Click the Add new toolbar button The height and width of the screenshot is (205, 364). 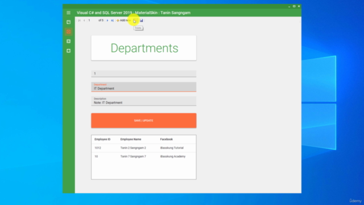coord(123,20)
